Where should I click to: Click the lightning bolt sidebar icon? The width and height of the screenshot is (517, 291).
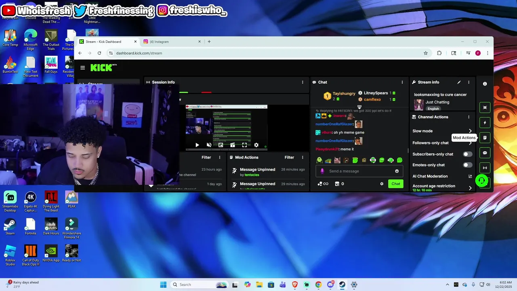click(x=485, y=122)
